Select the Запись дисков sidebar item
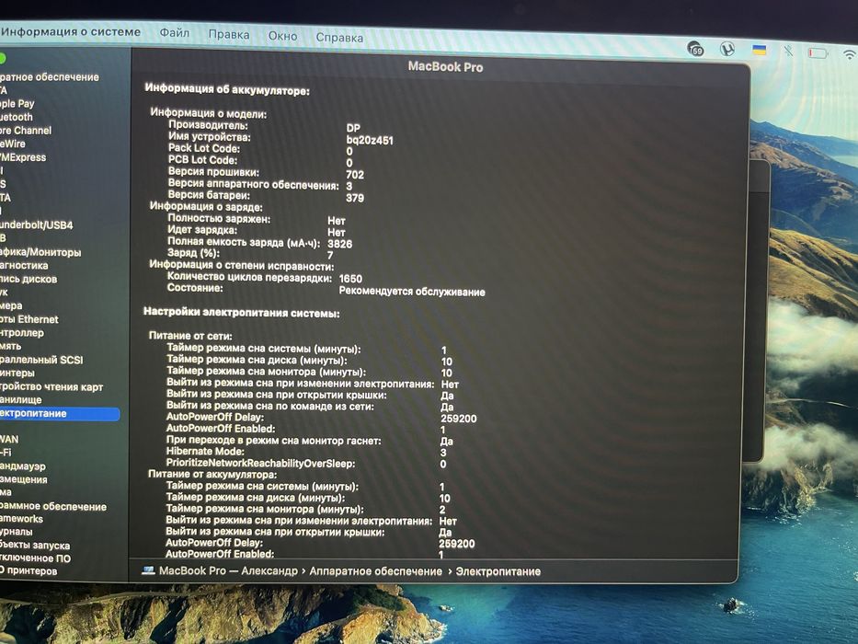Viewport: 858px width, 644px height. (x=29, y=279)
